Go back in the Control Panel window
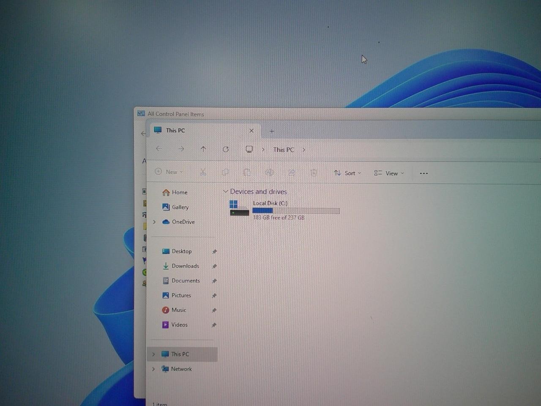This screenshot has height=406, width=541. point(143,134)
